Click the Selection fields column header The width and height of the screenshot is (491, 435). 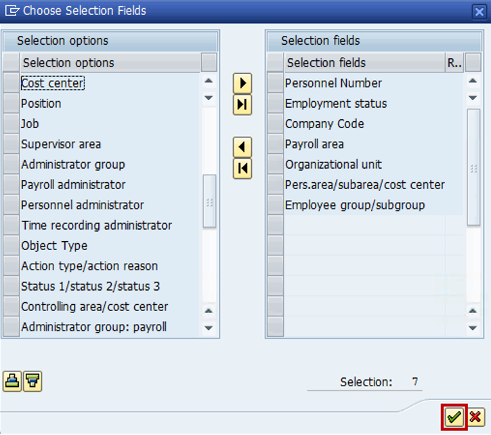pos(364,63)
